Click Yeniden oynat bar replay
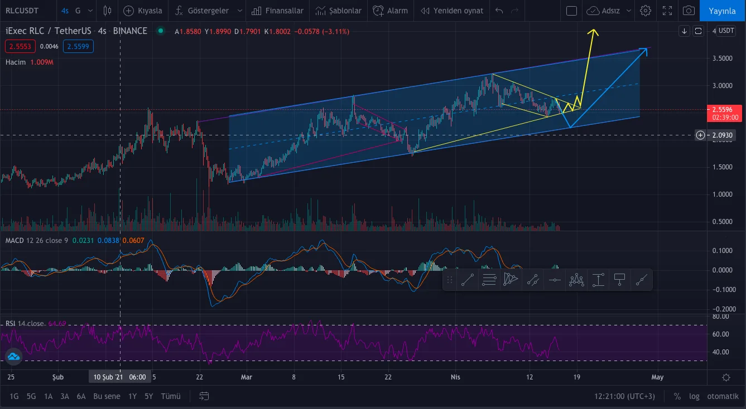This screenshot has width=746, height=409. pyautogui.click(x=452, y=11)
